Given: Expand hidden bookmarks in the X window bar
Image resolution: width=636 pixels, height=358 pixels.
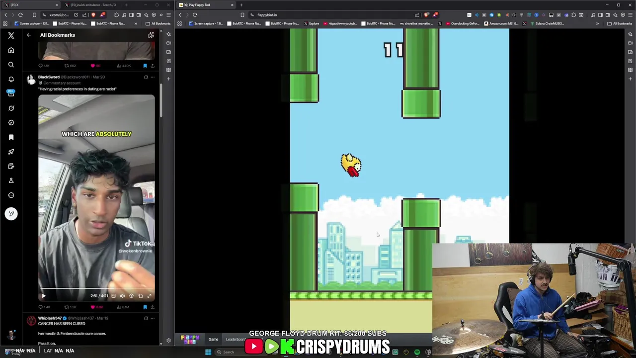Looking at the screenshot, I should (136, 23).
